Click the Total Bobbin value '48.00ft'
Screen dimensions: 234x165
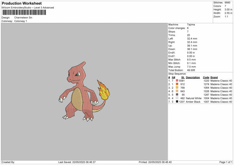pos(191,70)
